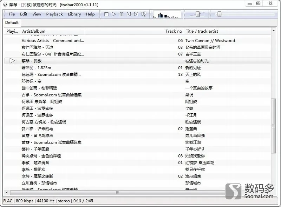Select the row "姬神 - 千年回廊"
The image size is (281, 207).
click(x=138, y=149)
